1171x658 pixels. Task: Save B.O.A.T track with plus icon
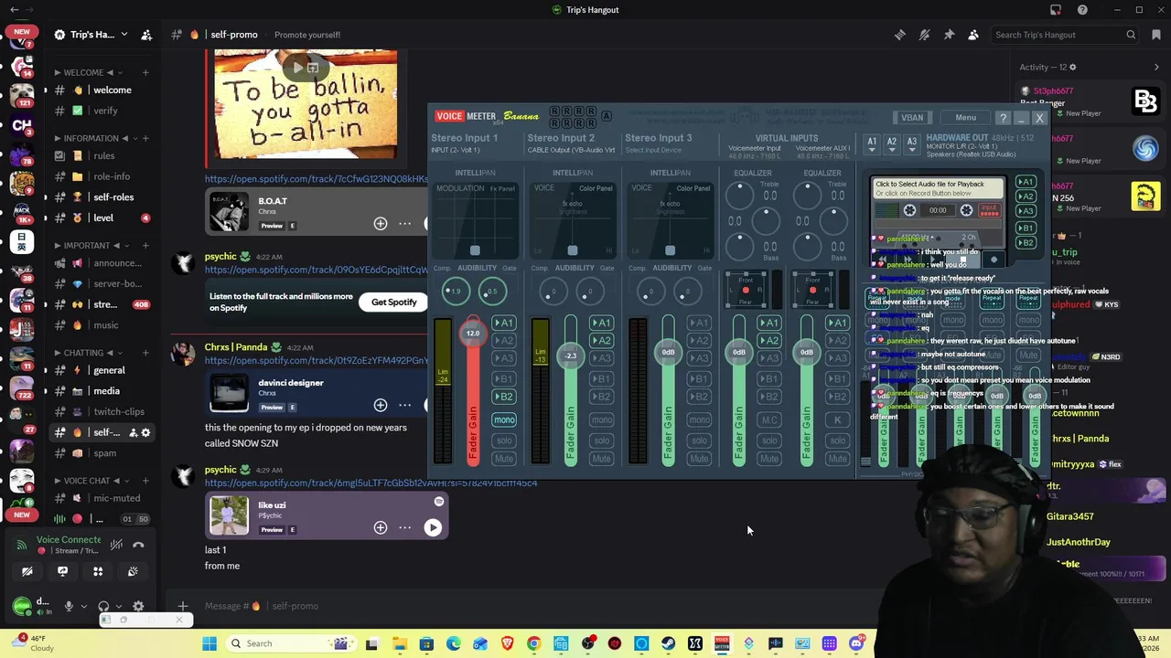(x=381, y=223)
